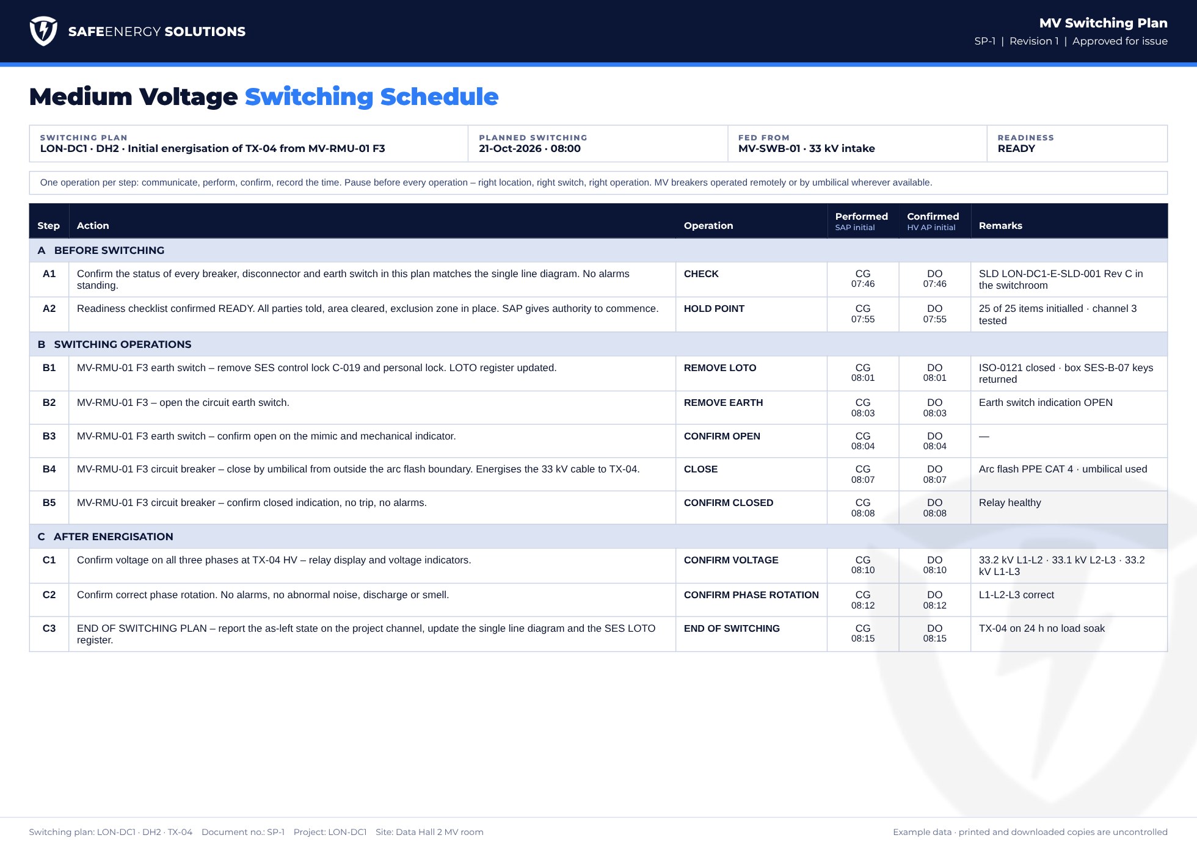The image size is (1197, 846).
Task: Click the performed cell CG 08:03
Action: pyautogui.click(x=863, y=408)
